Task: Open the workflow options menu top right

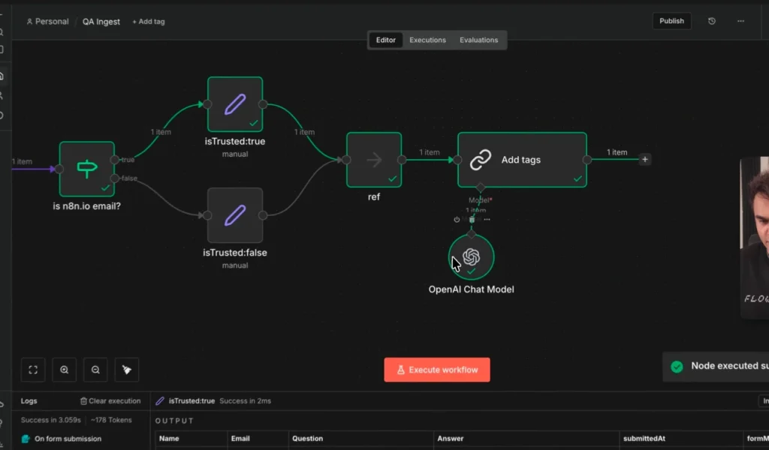Action: [x=740, y=20]
